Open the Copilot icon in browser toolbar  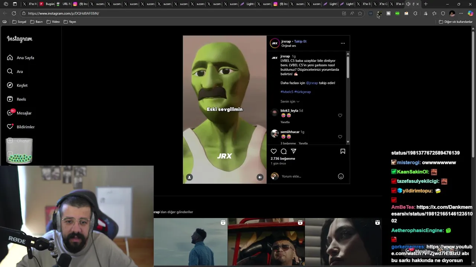point(470,13)
